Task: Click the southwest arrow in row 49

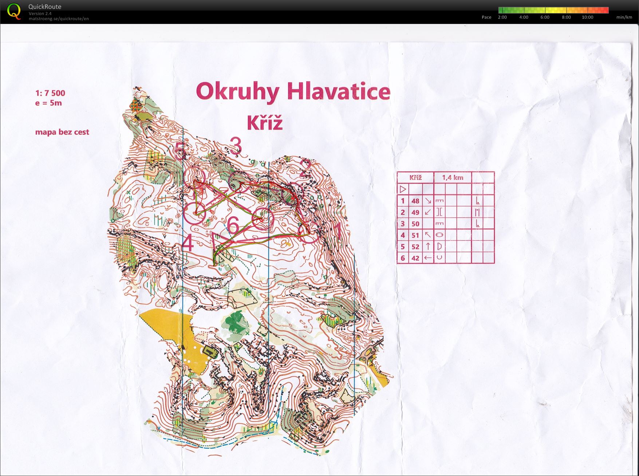Action: click(428, 212)
